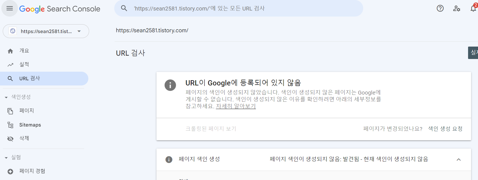Click the 페이지가 변경되었나요? text
The height and width of the screenshot is (180, 478).
tap(393, 129)
